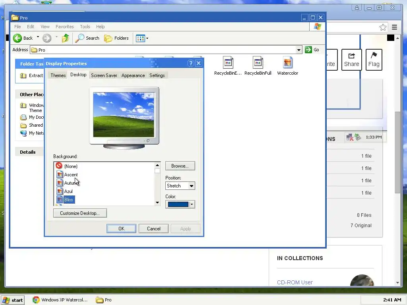Image resolution: width=407 pixels, height=305 pixels.
Task: Switch to Pro taskbar button
Action: pos(104,300)
